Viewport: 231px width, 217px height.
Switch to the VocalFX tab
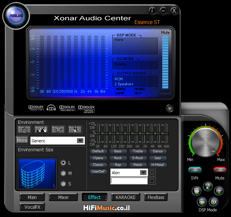click(32, 207)
